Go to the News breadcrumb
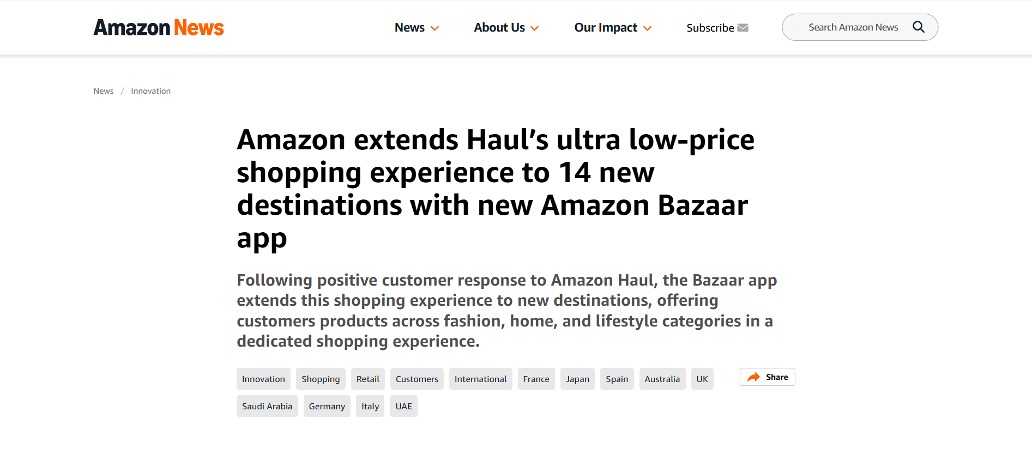1032x466 pixels. pos(104,91)
